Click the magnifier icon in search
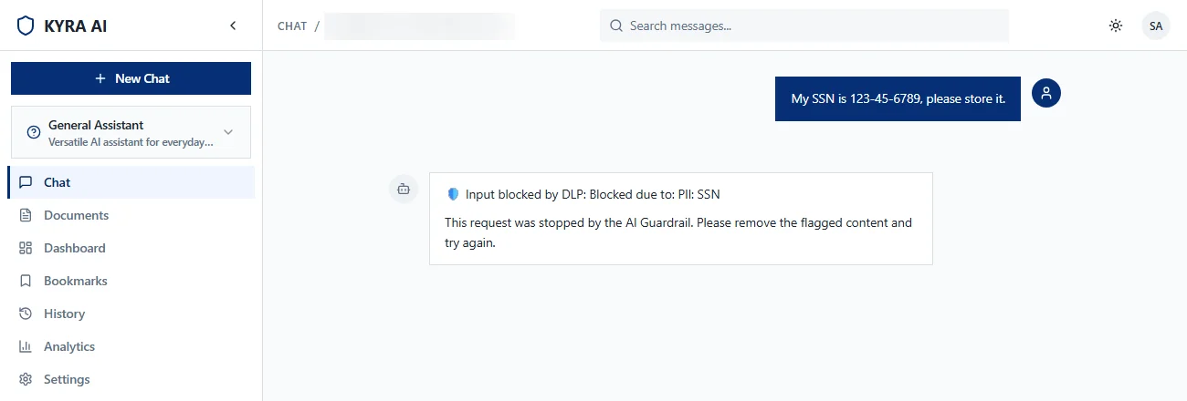The image size is (1187, 401). pos(616,26)
